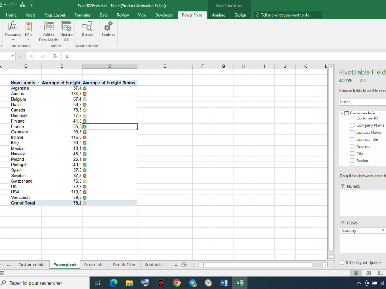This screenshot has width=386, height=289.
Task: Click the macro recording status bar icon
Action: pyautogui.click(x=2, y=273)
